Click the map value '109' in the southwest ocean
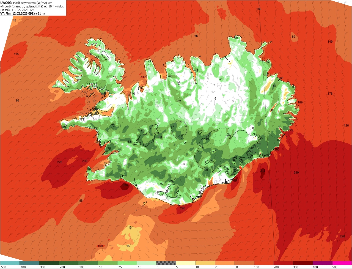Viewport: 352px width, 269px height. 100,246
